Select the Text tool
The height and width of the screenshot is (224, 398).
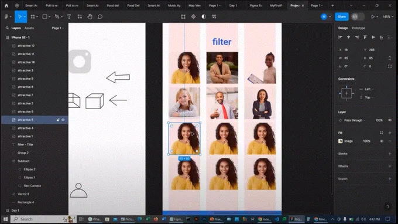pos(69,16)
